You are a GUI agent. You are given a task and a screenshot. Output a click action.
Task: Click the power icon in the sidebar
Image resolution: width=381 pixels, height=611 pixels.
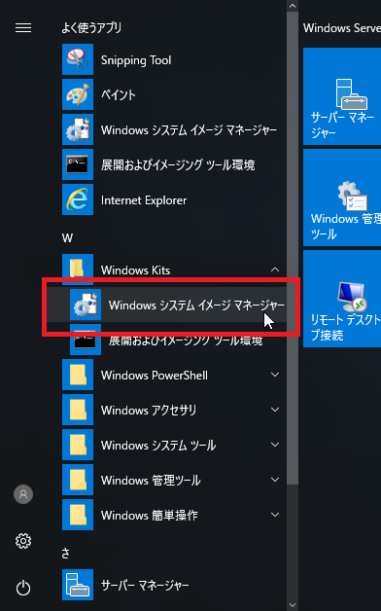click(23, 588)
